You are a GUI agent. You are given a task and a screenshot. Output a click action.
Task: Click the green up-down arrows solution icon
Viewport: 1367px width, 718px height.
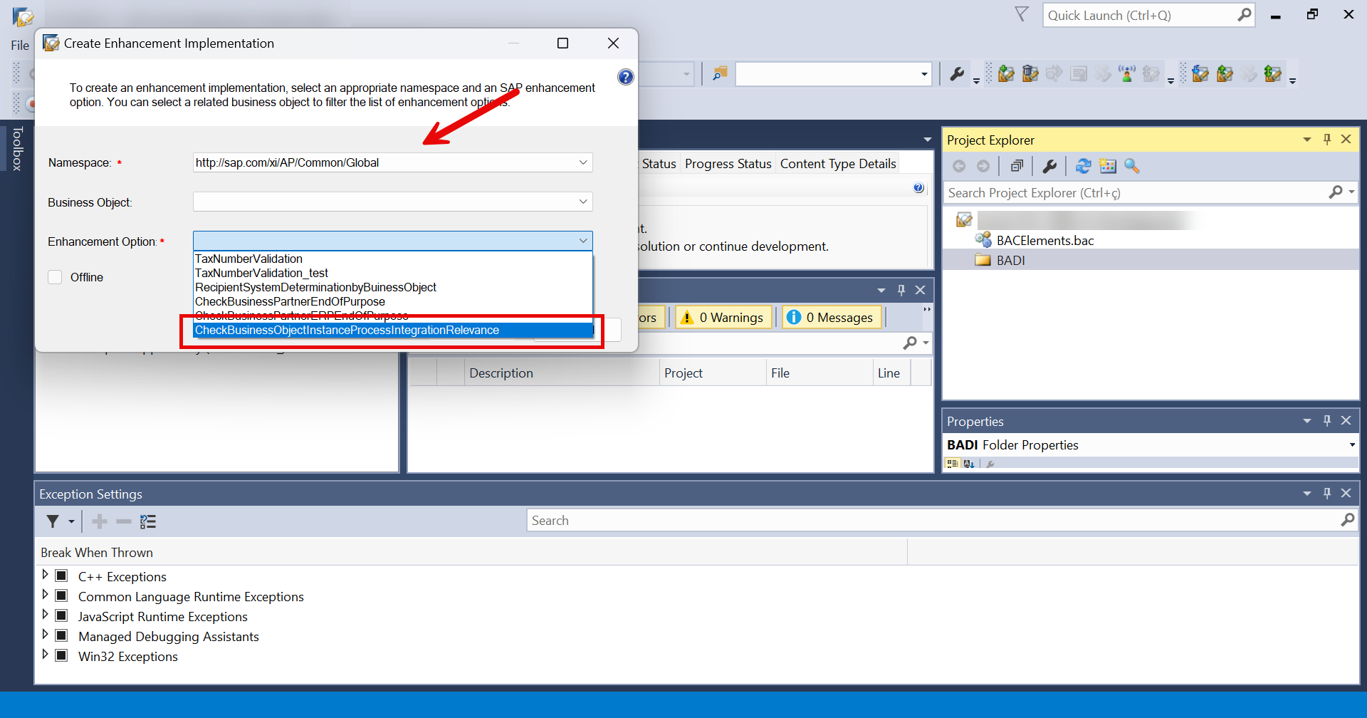[x=1273, y=74]
